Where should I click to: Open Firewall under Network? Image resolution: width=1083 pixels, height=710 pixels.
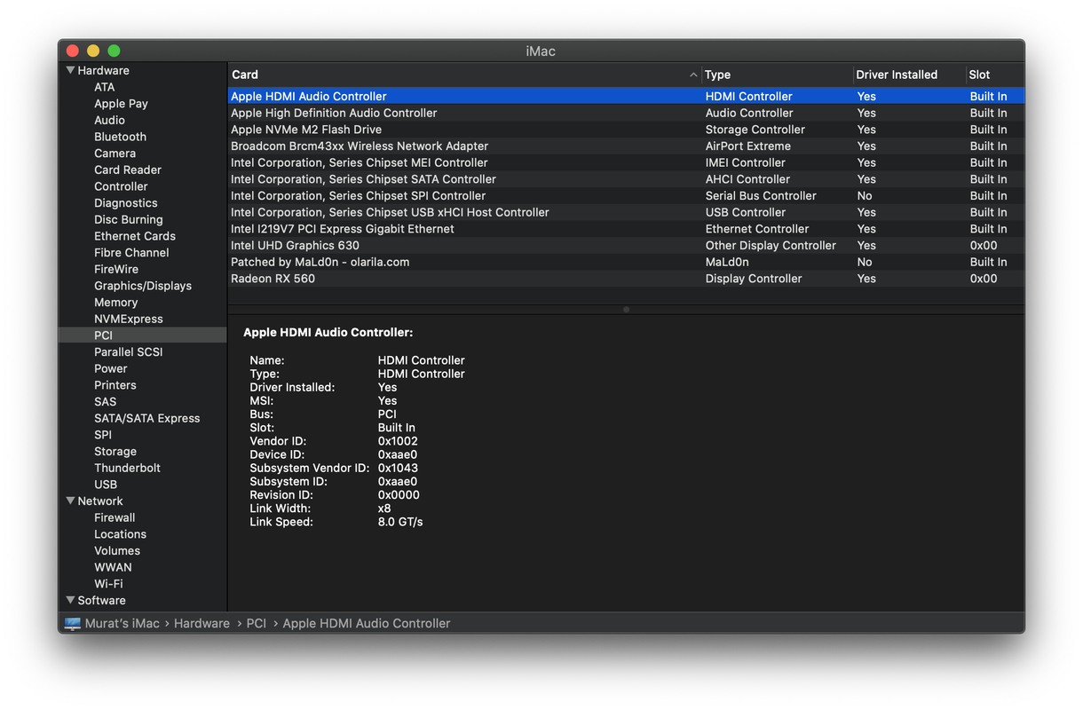[x=115, y=517]
